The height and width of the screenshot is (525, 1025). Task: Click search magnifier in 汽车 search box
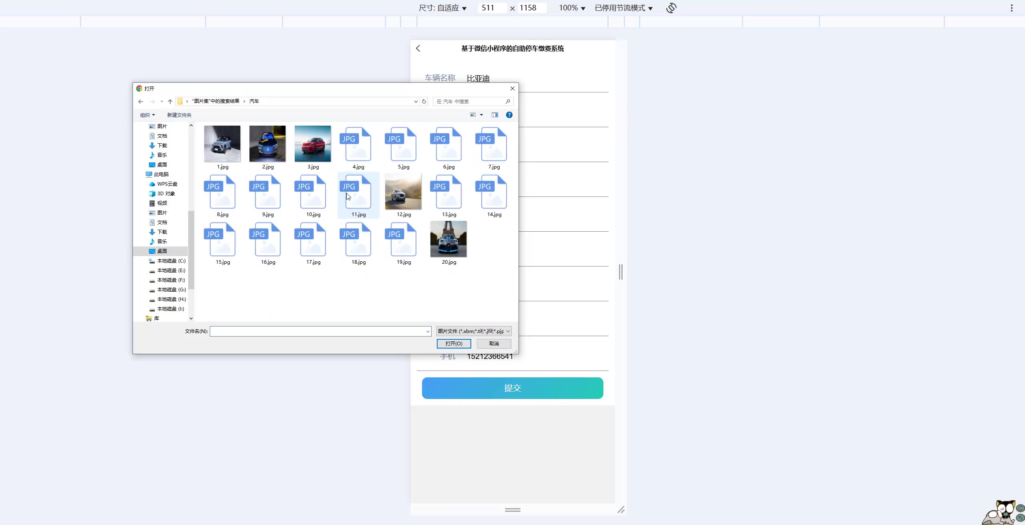coord(508,102)
